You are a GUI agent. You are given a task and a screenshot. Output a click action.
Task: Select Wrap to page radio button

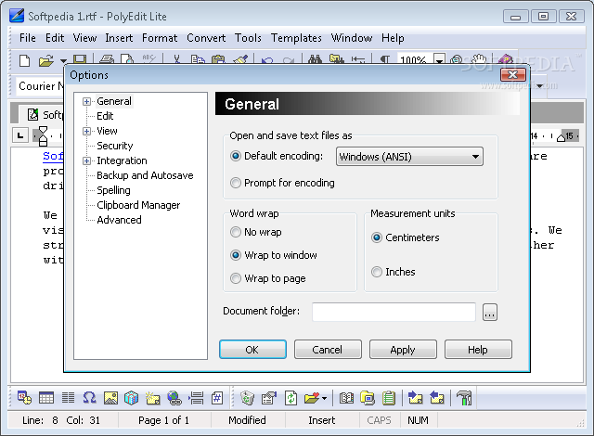pos(236,278)
